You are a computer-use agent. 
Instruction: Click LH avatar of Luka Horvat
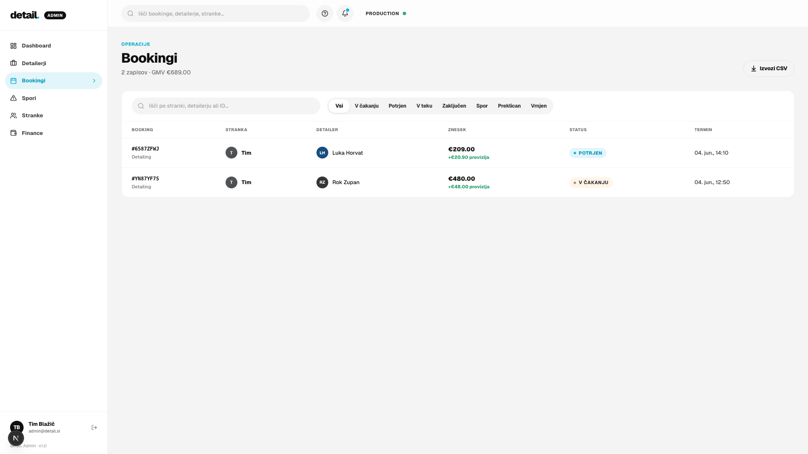tap(322, 153)
